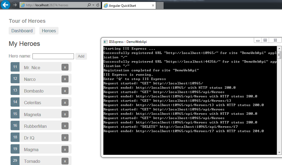Screen dimensions: 282x165
Task: Select the Dr IQ hero row
Action: click(41, 137)
